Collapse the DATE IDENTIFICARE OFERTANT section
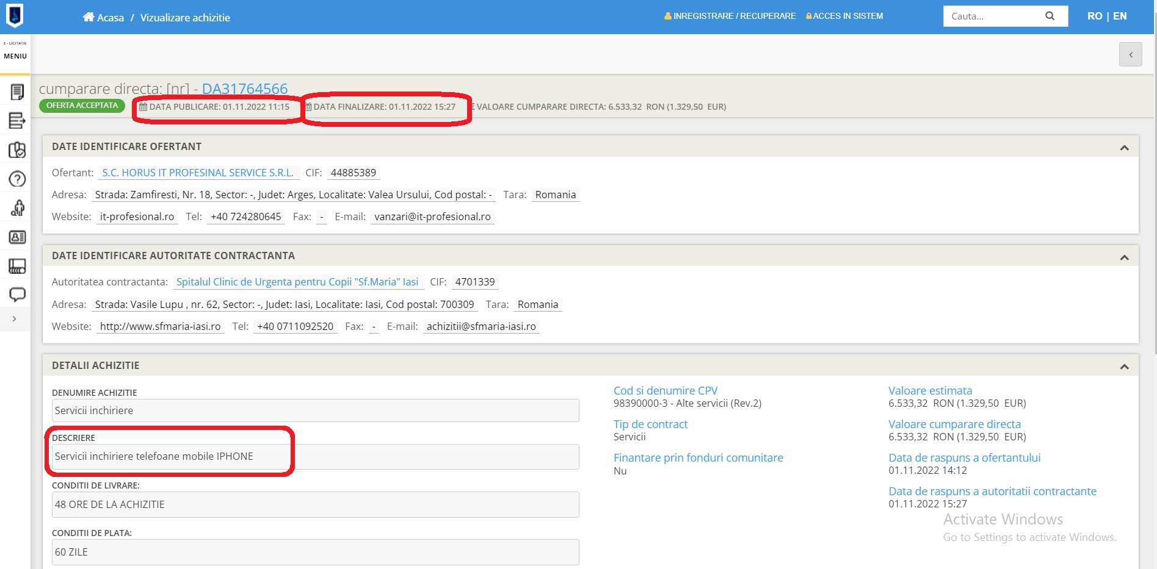Screen dimensions: 1157x569 [x=1124, y=148]
